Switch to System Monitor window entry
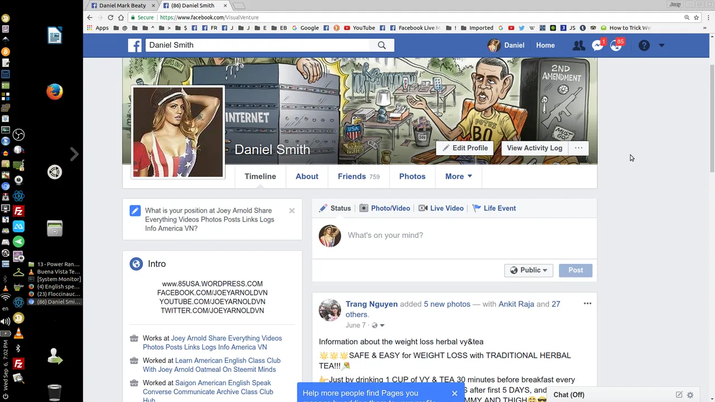Image resolution: width=715 pixels, height=402 pixels. click(x=54, y=279)
